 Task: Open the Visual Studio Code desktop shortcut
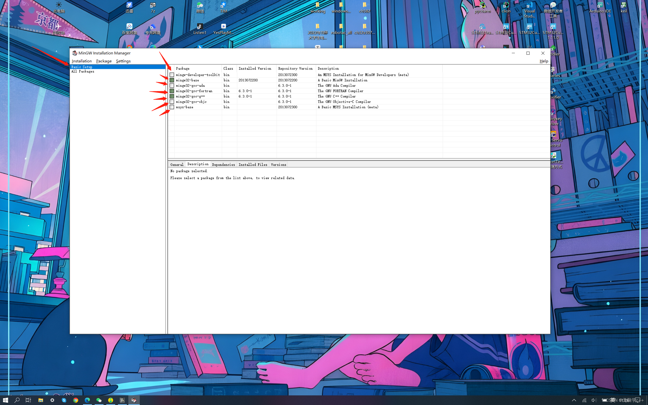pyautogui.click(x=529, y=10)
